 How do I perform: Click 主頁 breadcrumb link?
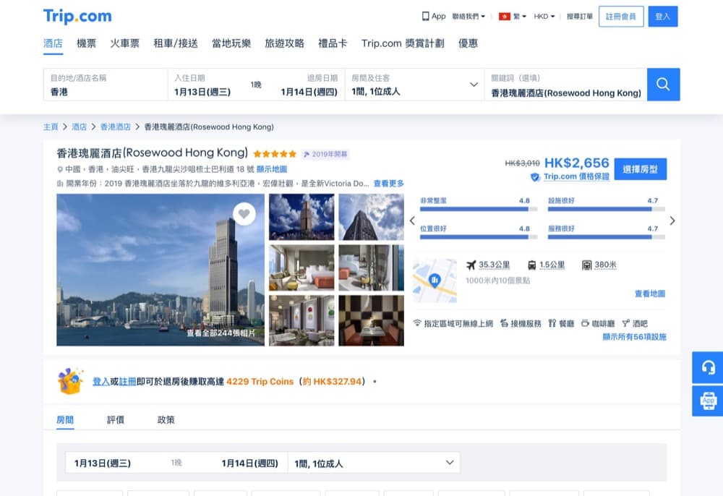pyautogui.click(x=51, y=127)
